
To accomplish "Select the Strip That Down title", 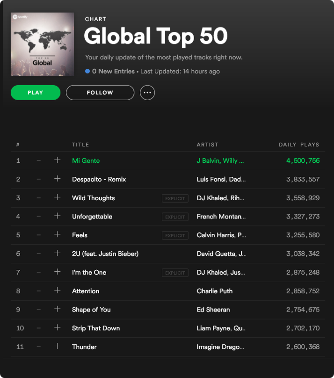I will 96,328.
